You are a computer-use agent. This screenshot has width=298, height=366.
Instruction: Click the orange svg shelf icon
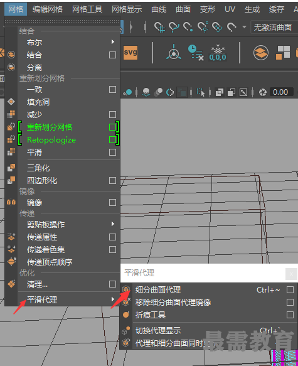coord(130,53)
